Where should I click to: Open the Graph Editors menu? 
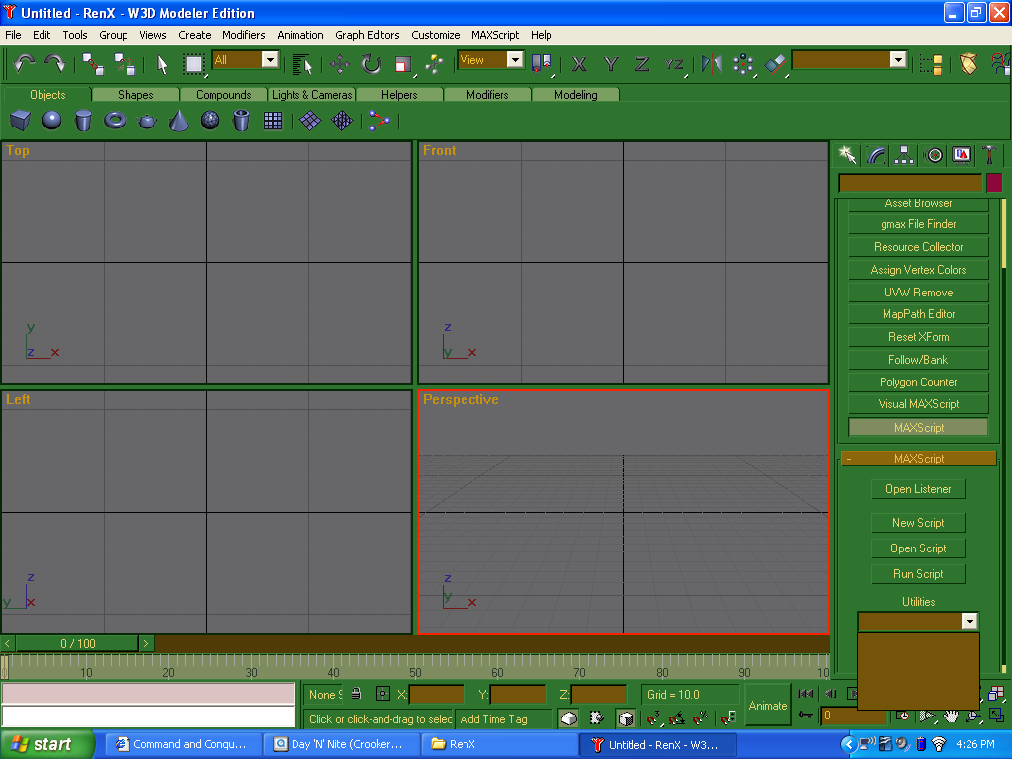pyautogui.click(x=367, y=35)
